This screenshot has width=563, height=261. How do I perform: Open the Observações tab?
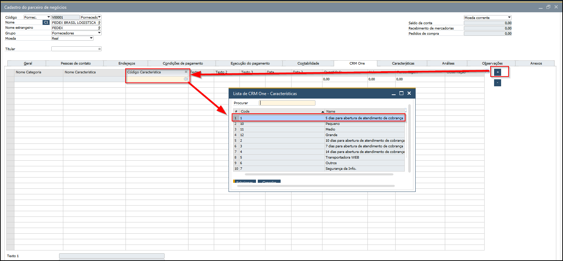[x=492, y=63]
